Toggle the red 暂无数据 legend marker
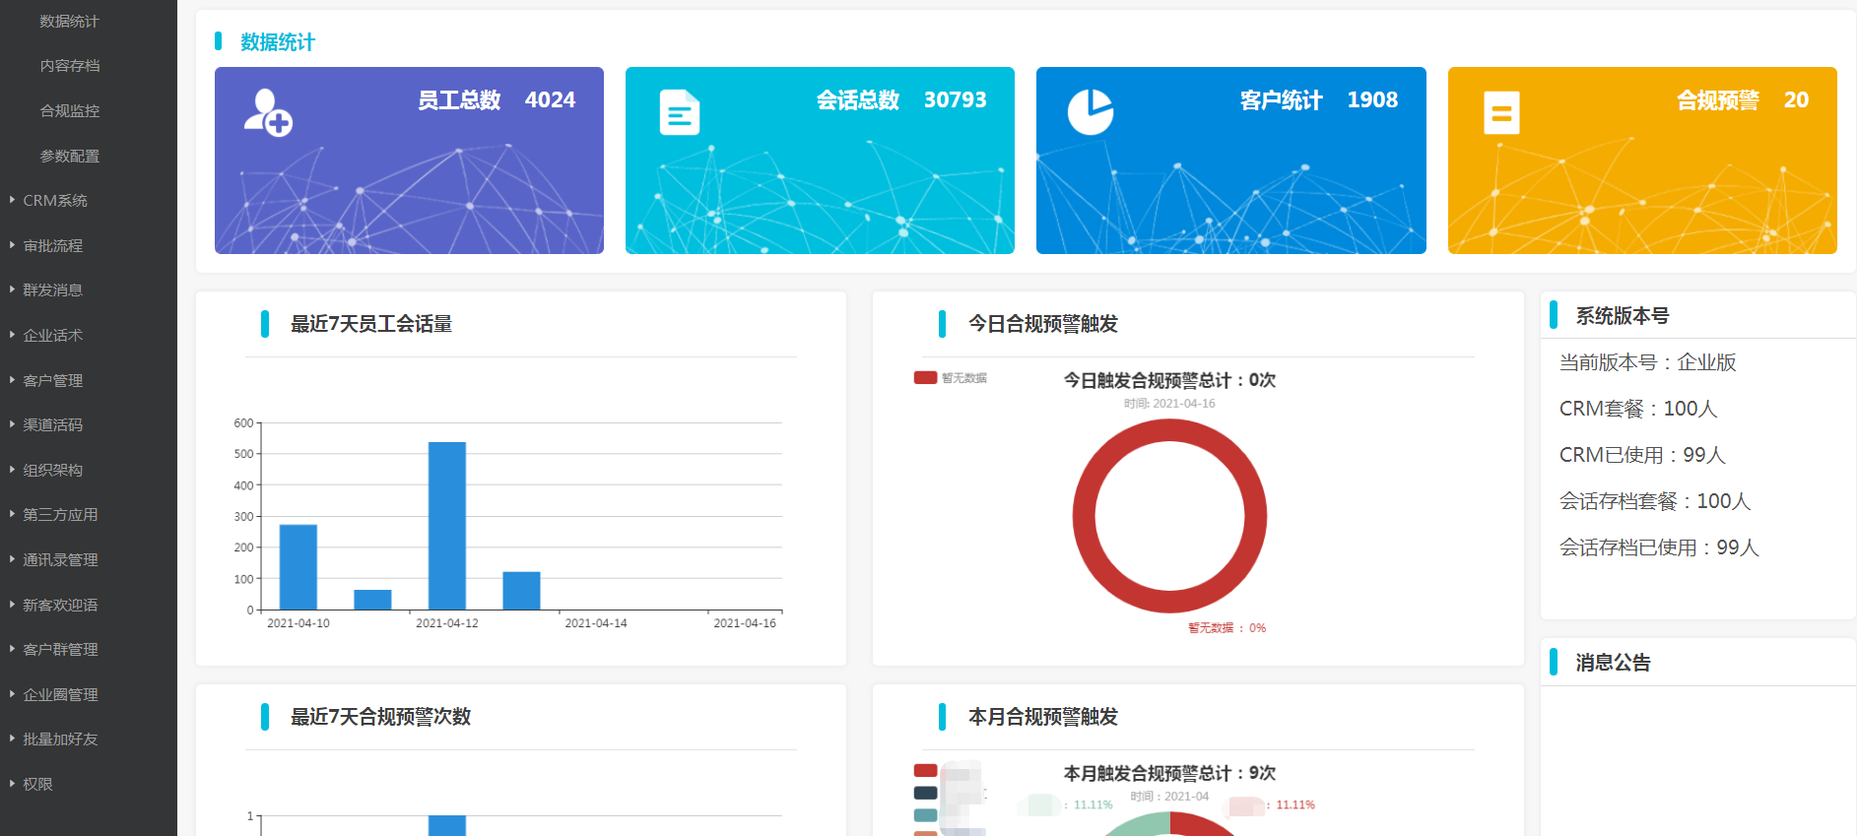1857x836 pixels. pyautogui.click(x=925, y=378)
